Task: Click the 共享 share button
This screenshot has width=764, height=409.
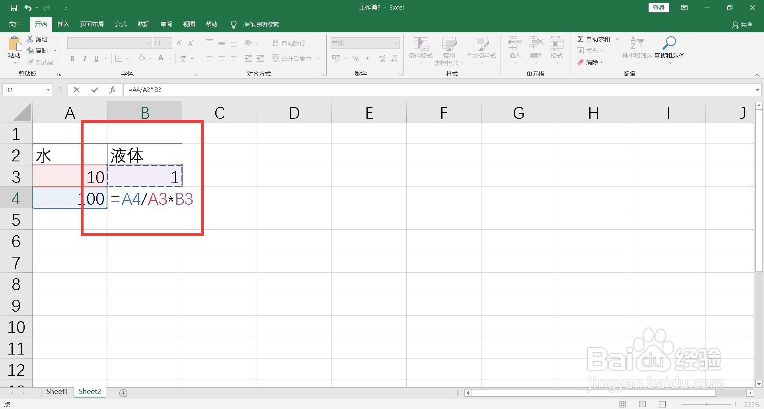Action: click(743, 25)
